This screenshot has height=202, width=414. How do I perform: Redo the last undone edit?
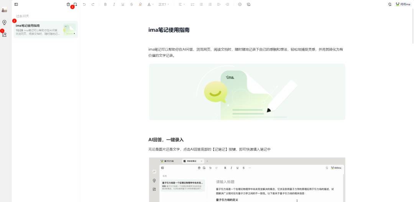pos(93,5)
